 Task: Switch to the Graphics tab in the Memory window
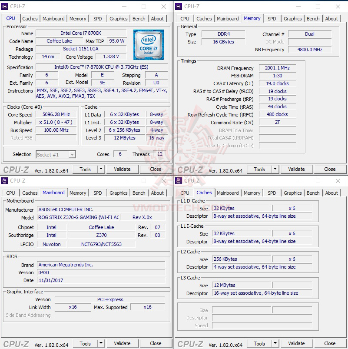tap(292, 19)
